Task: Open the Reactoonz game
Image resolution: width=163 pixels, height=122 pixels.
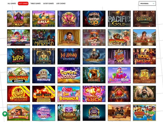Action: 44,75
